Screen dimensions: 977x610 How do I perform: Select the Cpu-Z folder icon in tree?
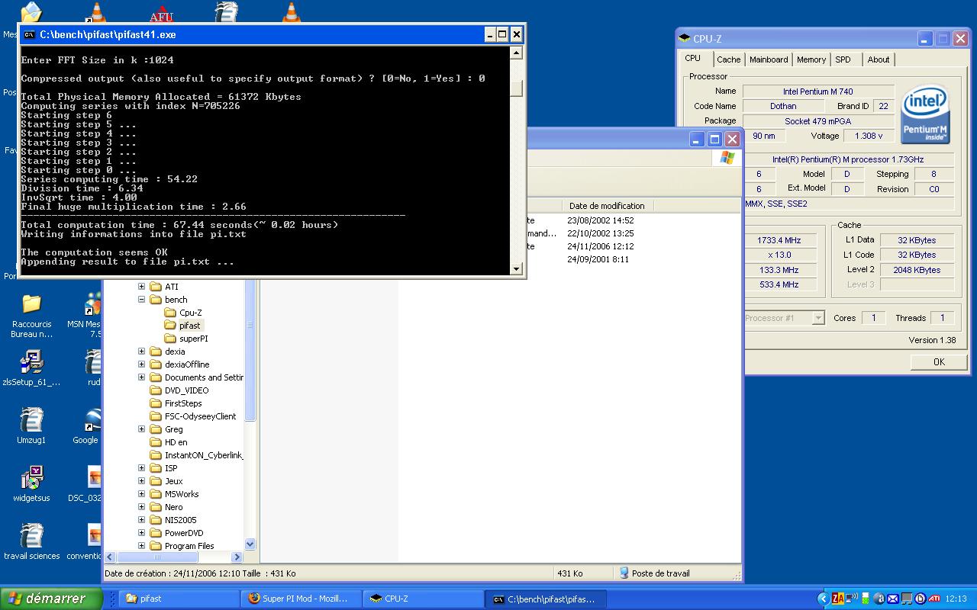tap(170, 313)
